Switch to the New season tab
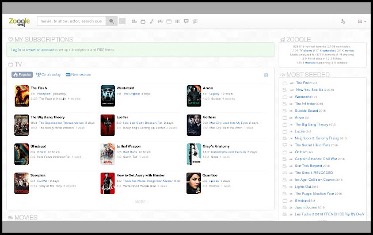This screenshot has height=235, width=373. (x=78, y=75)
